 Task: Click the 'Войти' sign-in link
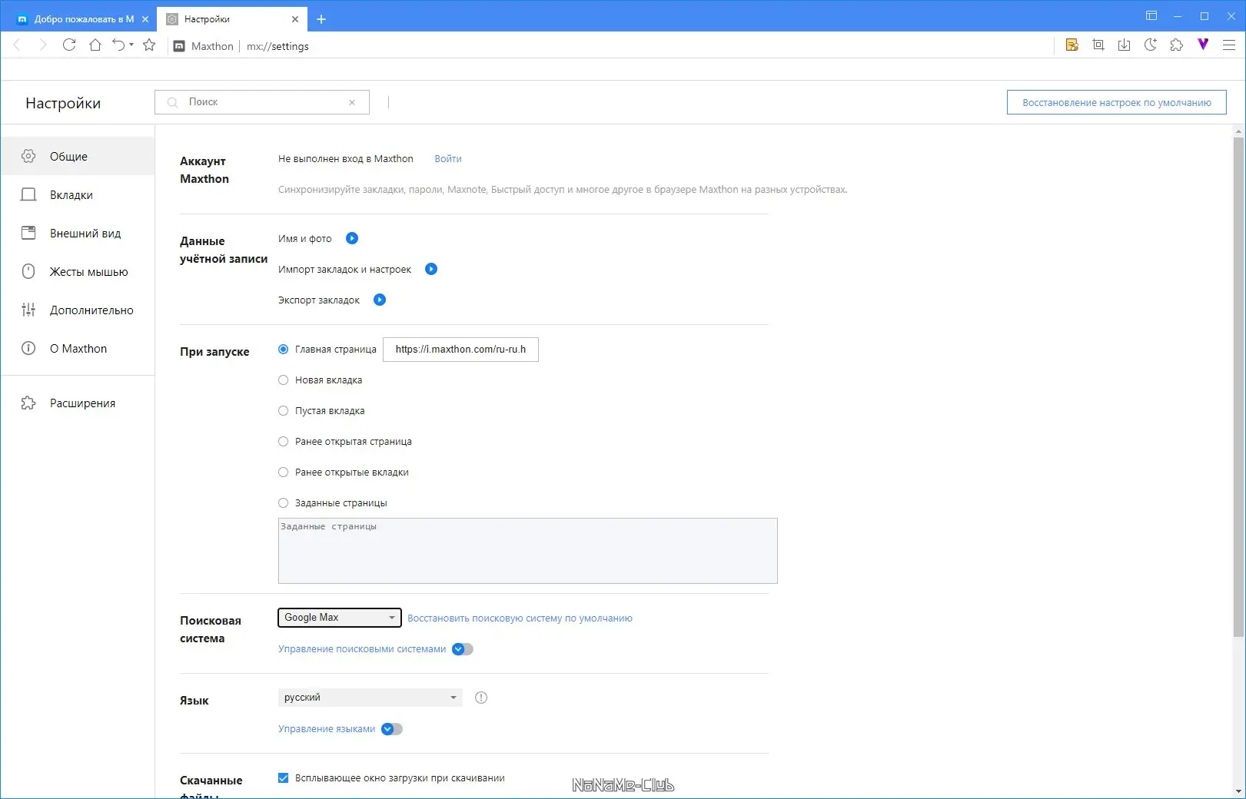click(448, 159)
